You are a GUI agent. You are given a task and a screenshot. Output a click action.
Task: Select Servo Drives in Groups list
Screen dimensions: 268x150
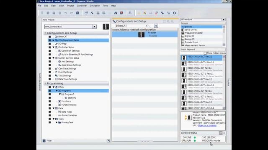[191, 30]
